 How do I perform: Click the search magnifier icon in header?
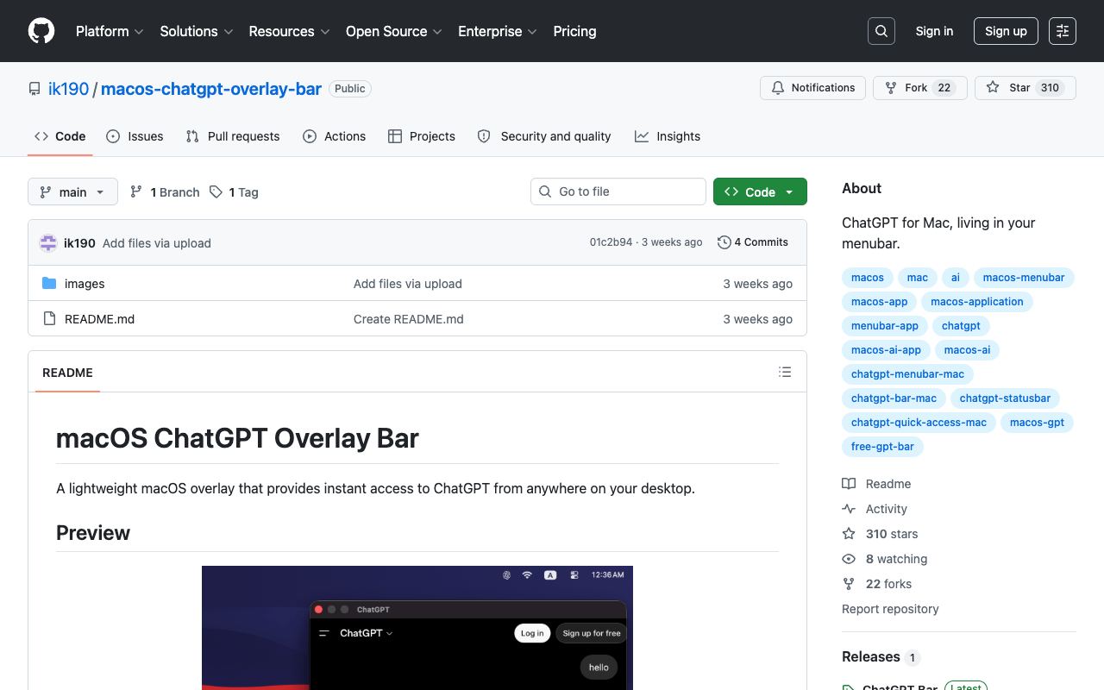881,31
